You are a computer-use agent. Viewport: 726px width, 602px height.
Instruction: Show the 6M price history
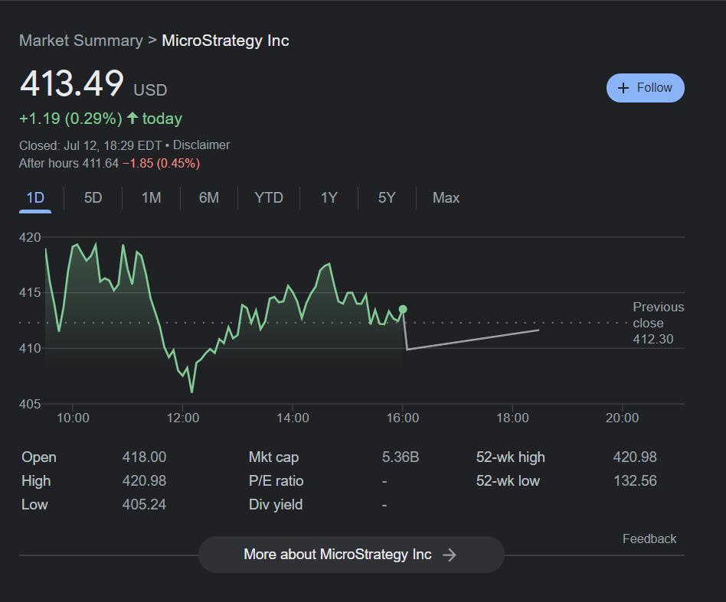point(208,198)
